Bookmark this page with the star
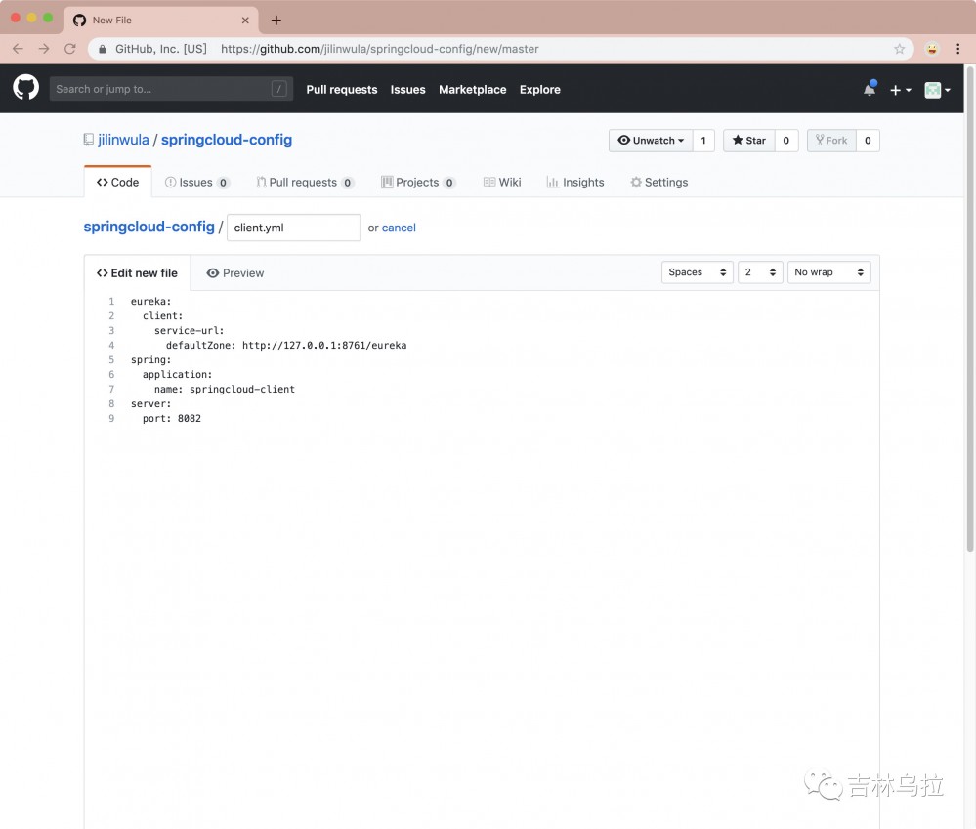 (899, 49)
